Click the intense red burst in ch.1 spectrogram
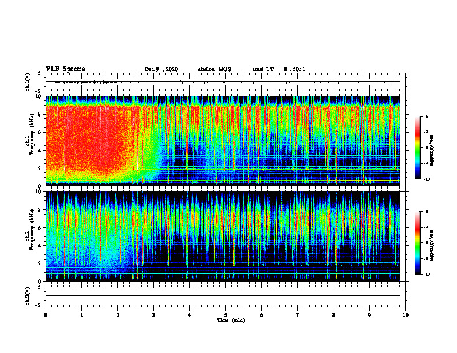The width and height of the screenshot is (457, 353). tap(88, 140)
